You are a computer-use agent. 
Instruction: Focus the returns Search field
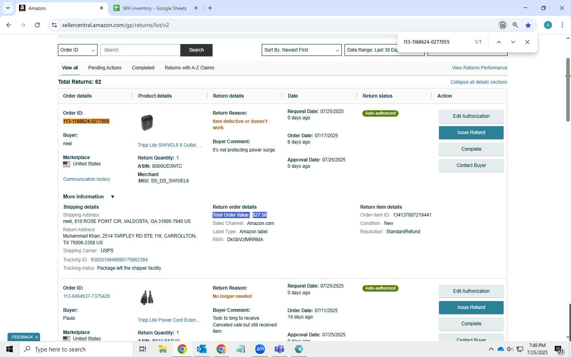[140, 50]
